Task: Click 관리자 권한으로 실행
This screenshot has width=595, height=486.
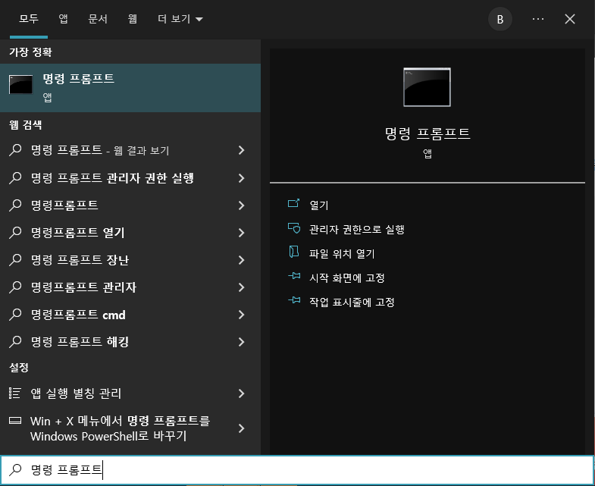Action: (x=357, y=229)
